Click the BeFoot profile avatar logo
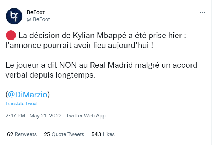Screen dimensions: 212x145 [x=14, y=16]
